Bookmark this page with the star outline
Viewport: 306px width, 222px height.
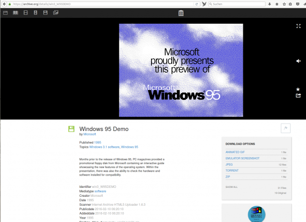[x=284, y=4]
